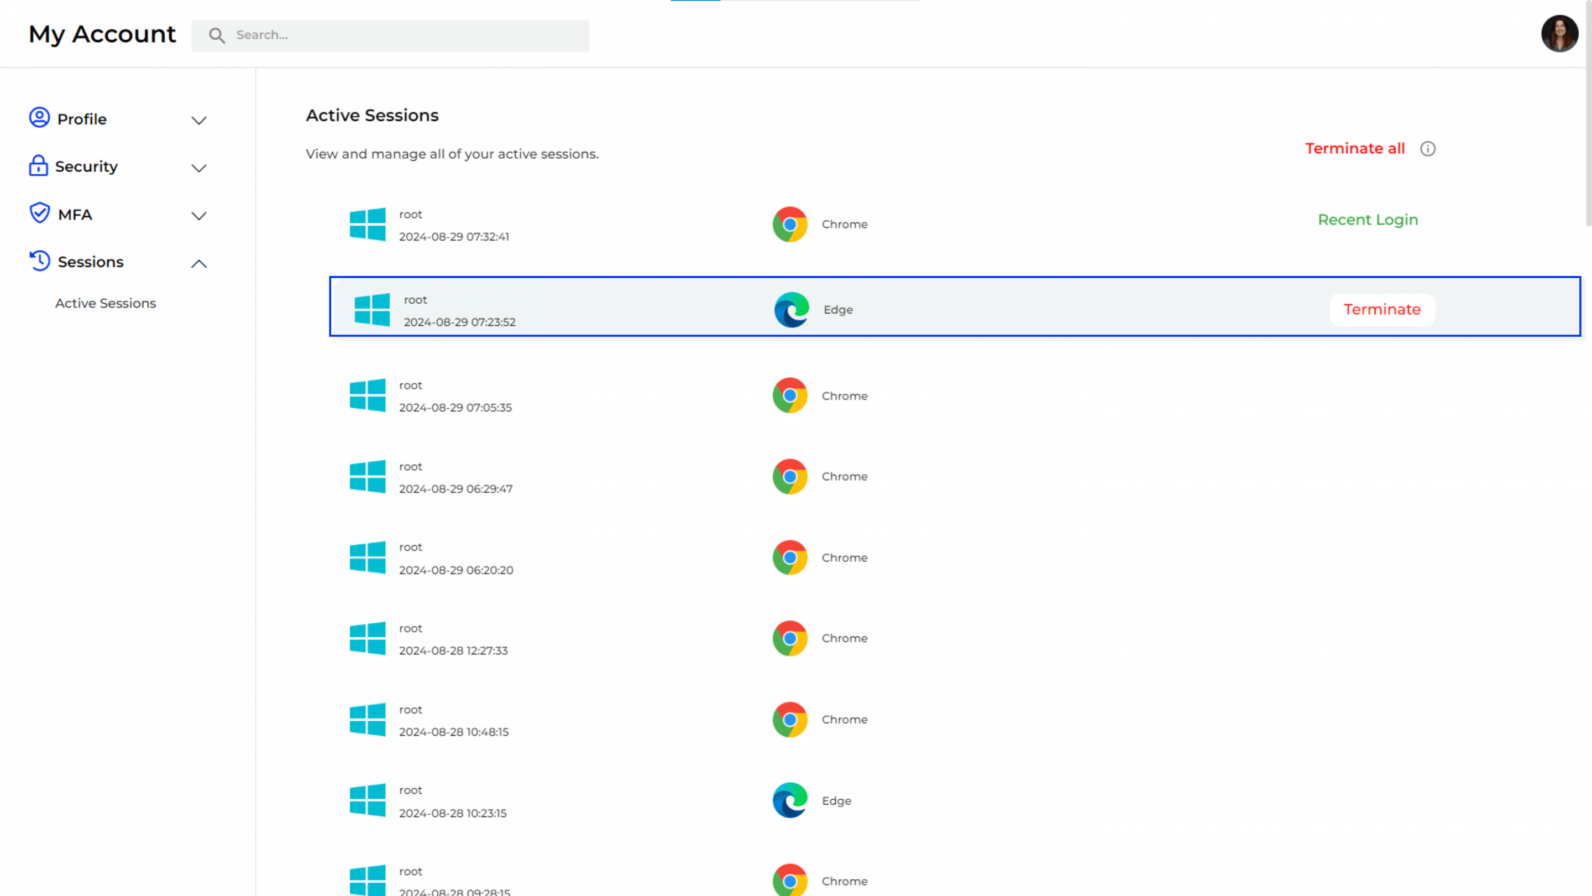Select timestamp 2024-08-28 10:48:15
The width and height of the screenshot is (1592, 896).
454,732
